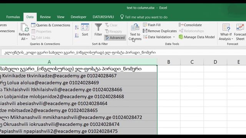
Task: Click inside the formula bar
Action: tap(124, 53)
